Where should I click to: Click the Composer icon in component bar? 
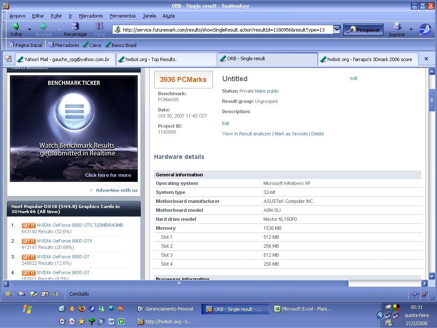tap(33, 294)
